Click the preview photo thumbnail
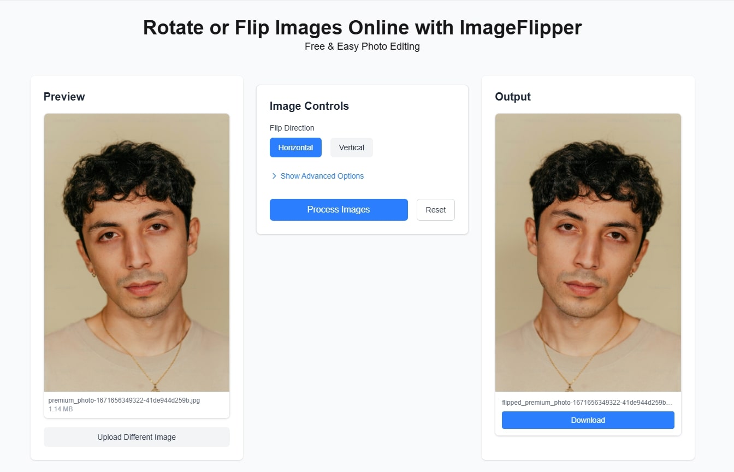The height and width of the screenshot is (472, 734). pyautogui.click(x=137, y=251)
